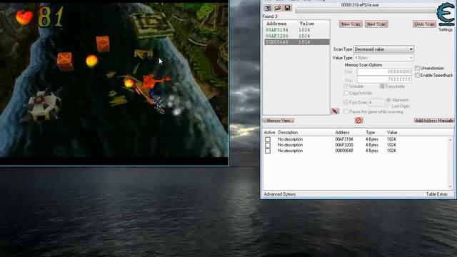Open the Value Type dropdown
Viewport: 457px width, 257px height.
[x=383, y=58]
